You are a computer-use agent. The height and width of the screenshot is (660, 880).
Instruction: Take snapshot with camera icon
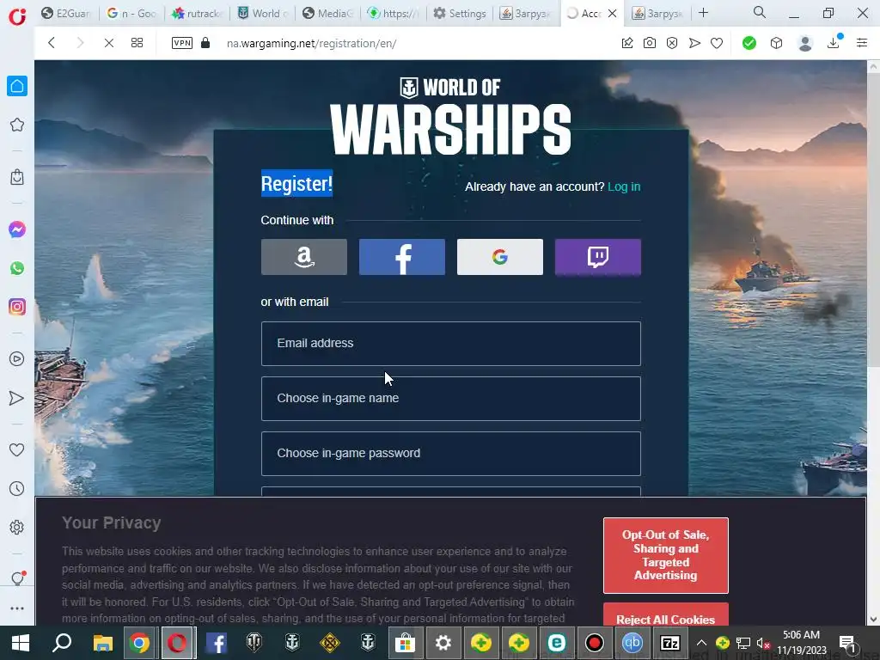(650, 43)
